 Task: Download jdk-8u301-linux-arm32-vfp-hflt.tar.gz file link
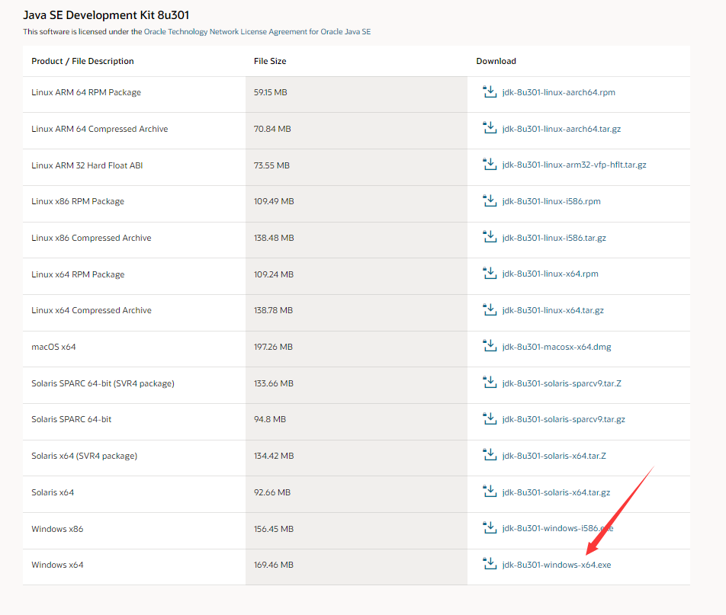(574, 165)
